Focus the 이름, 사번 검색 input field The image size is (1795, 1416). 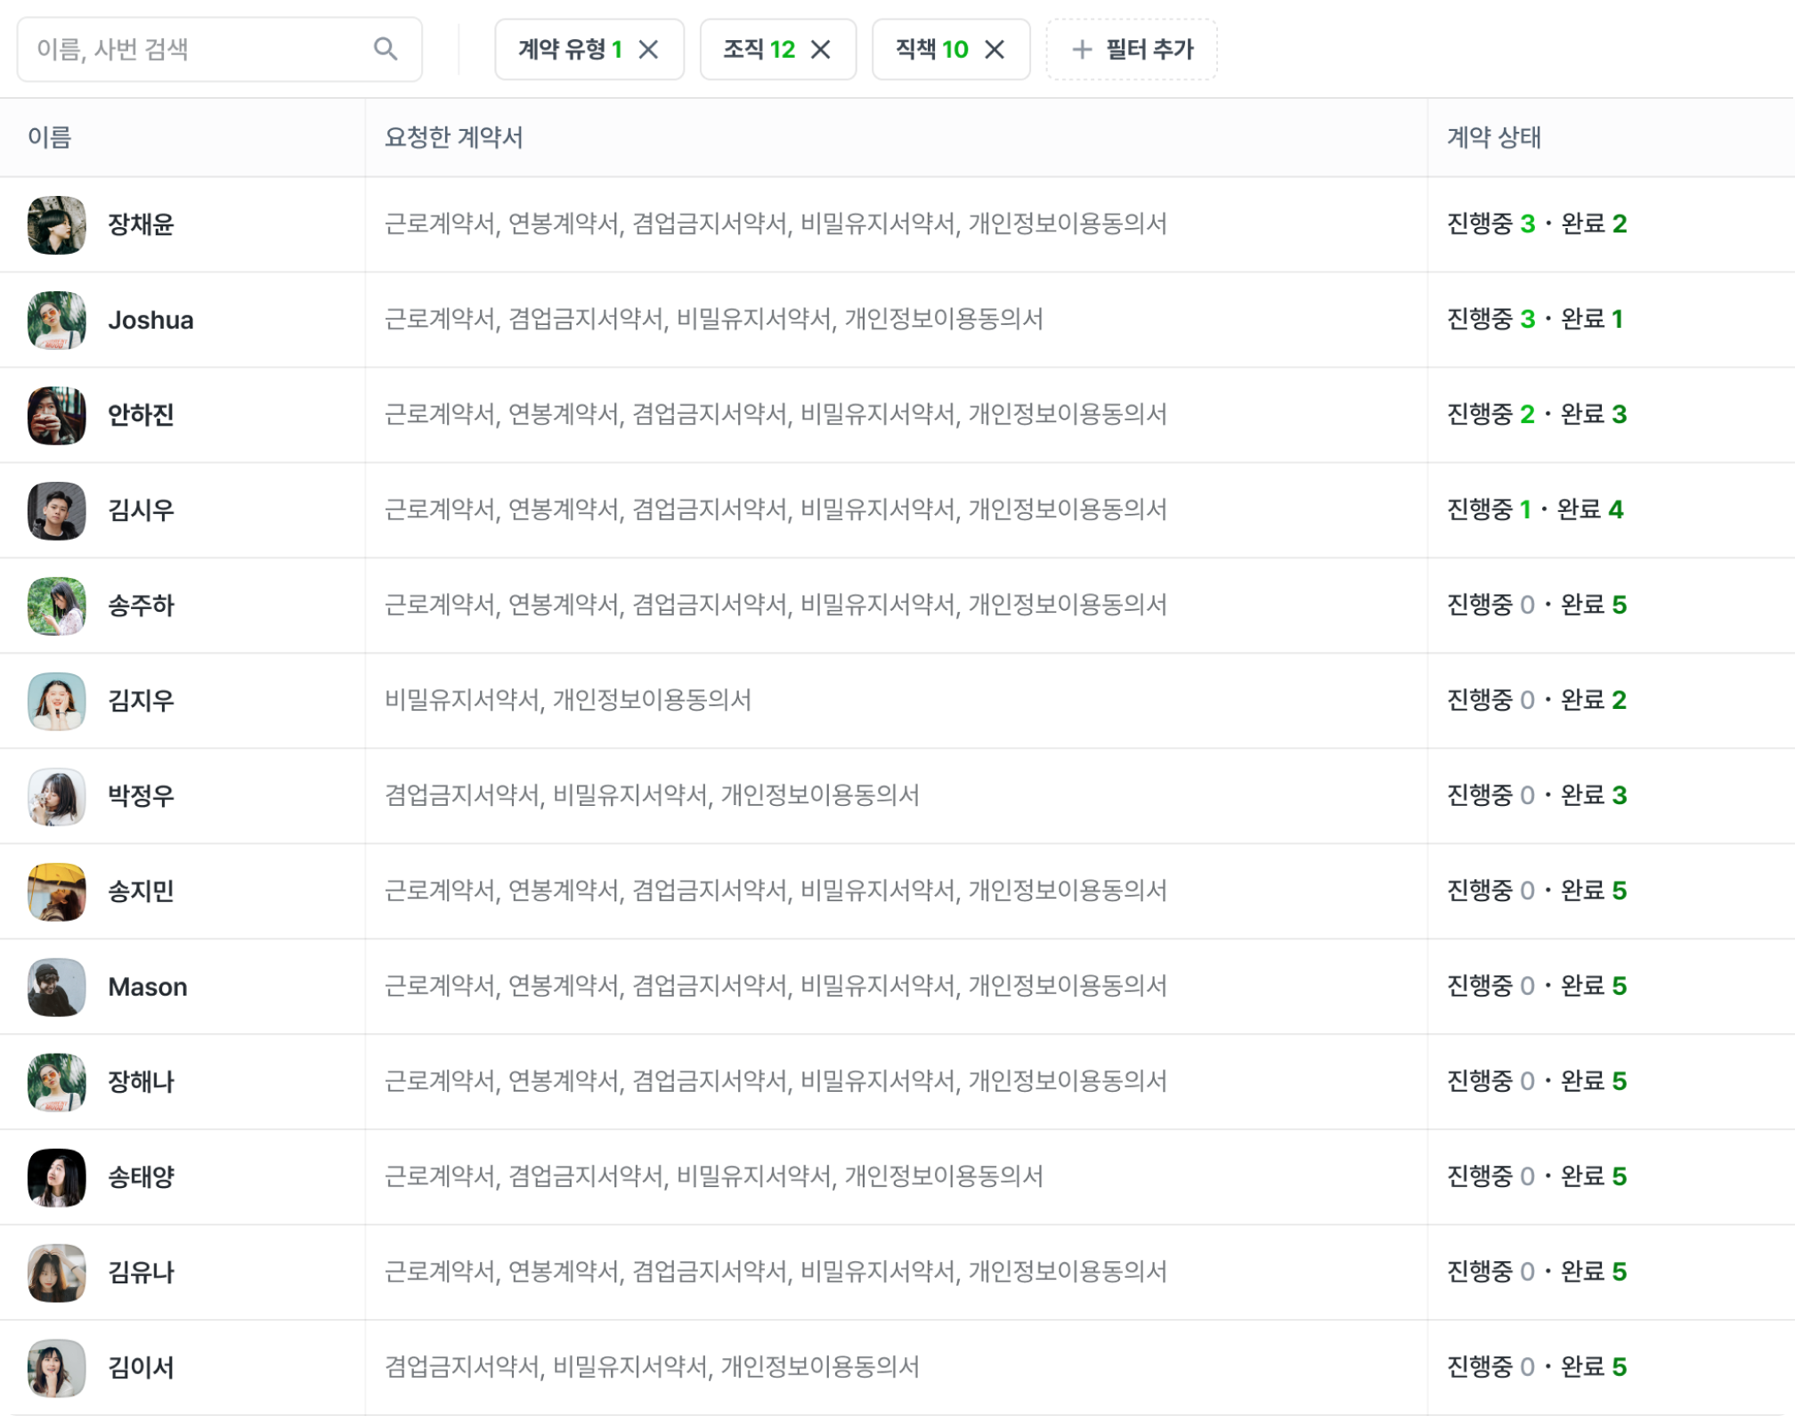pos(196,50)
